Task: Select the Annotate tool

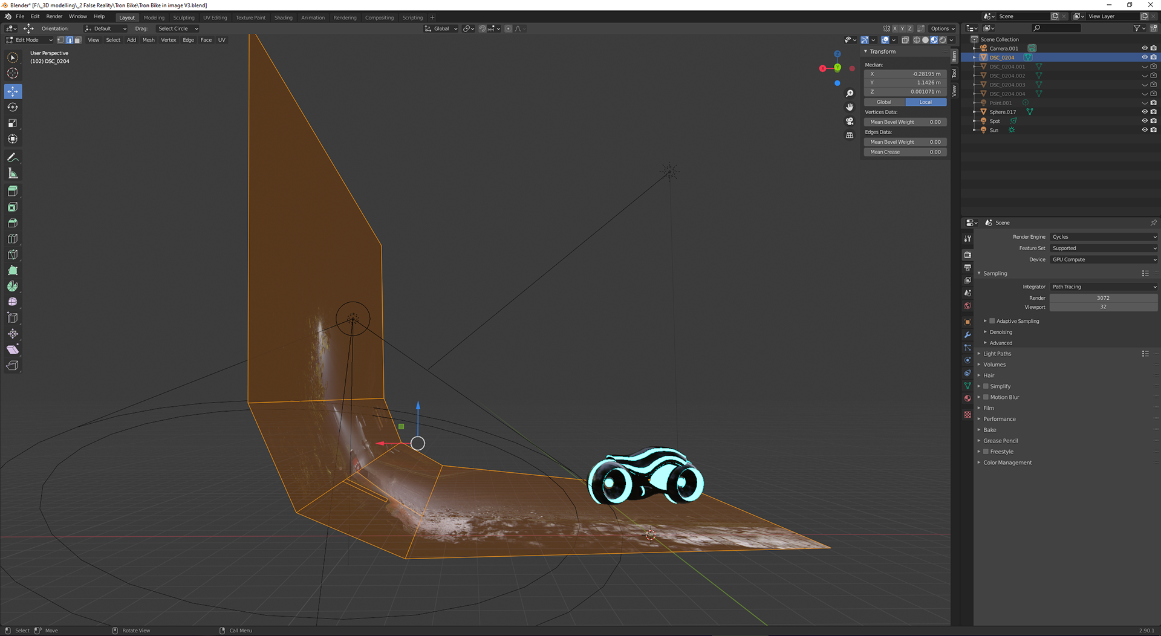Action: pyautogui.click(x=13, y=157)
